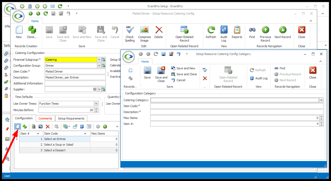The image size is (331, 181).
Task: Collapse the Config Category ribbon
Action: (321, 62)
